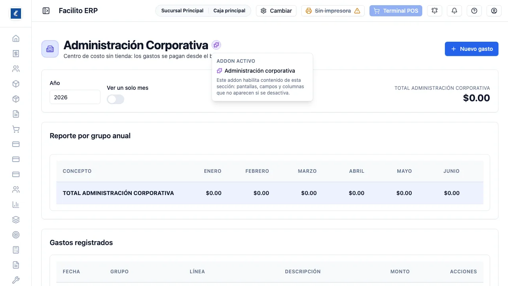Open the help question mark icon
The height and width of the screenshot is (286, 508).
(x=474, y=11)
